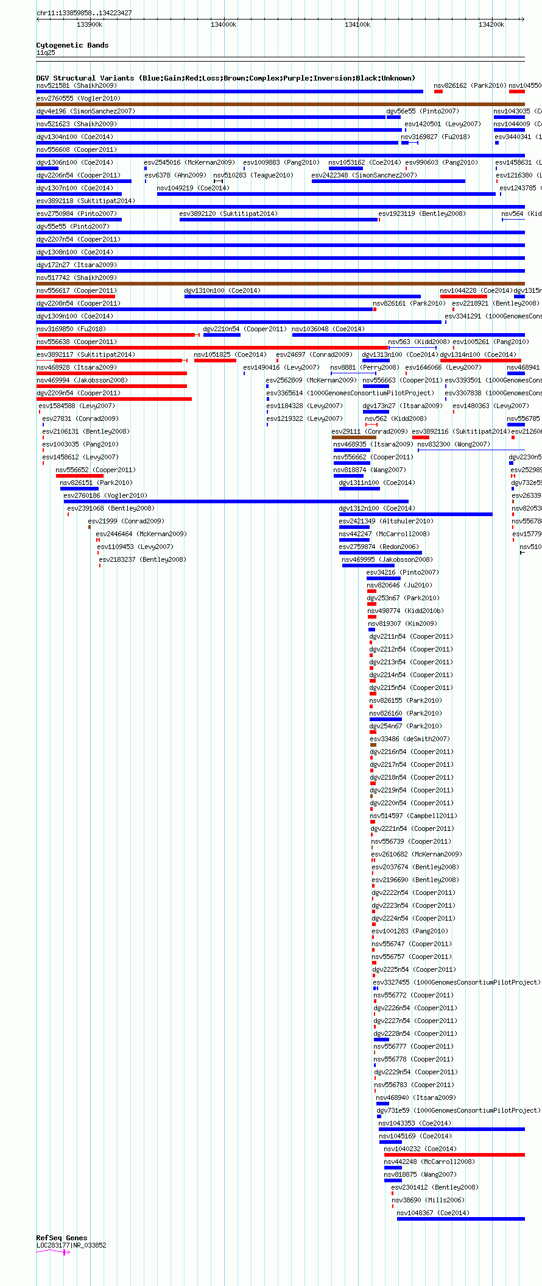Click esv2759874 (Redon2006) label
Image resolution: width=542 pixels, height=1286 pixels.
pos(379,547)
